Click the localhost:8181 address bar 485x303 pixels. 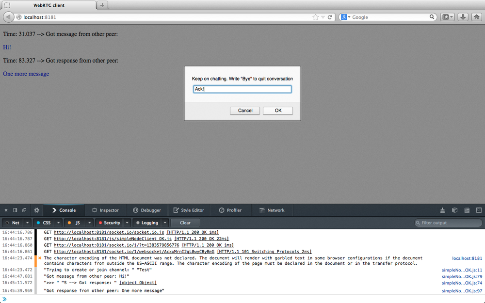pos(167,17)
